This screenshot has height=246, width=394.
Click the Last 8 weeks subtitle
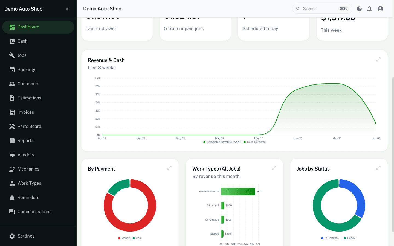(102, 68)
